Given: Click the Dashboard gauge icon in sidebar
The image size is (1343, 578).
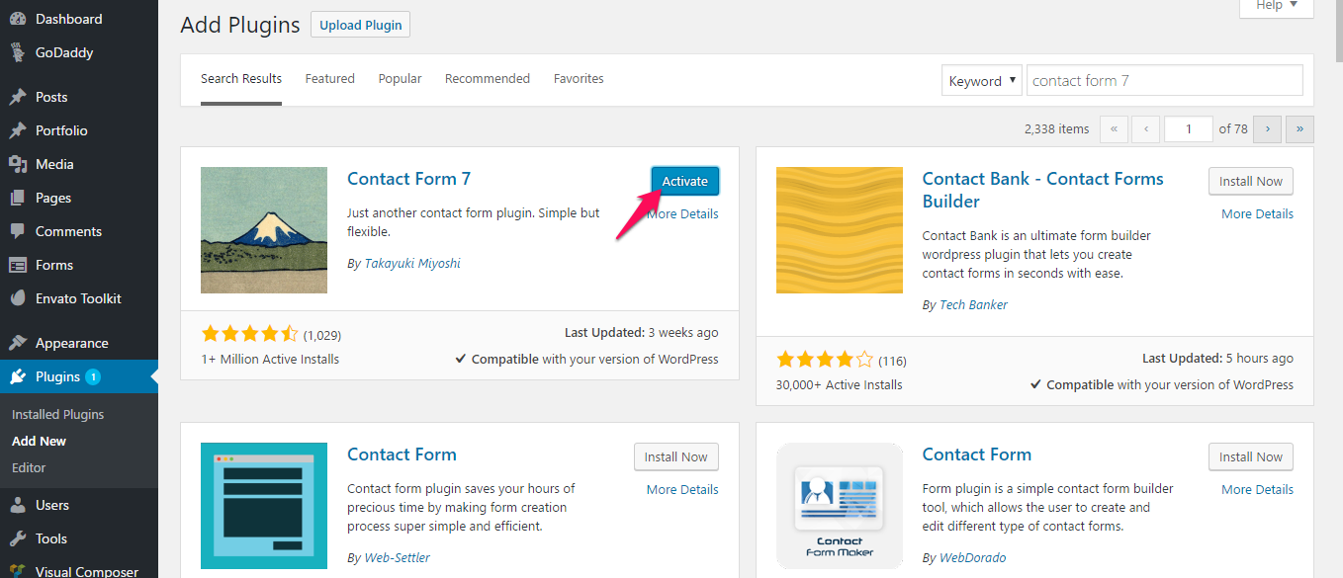Looking at the screenshot, I should (17, 19).
